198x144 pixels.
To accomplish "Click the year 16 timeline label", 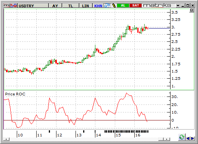I will click(138, 135).
